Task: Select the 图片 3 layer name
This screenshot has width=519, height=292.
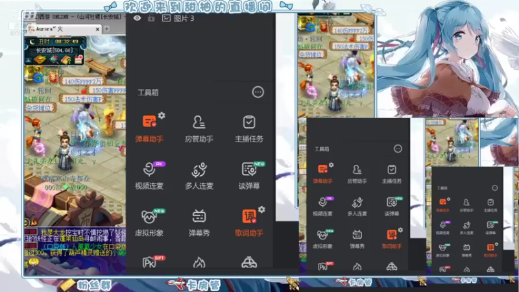Action: coord(184,19)
